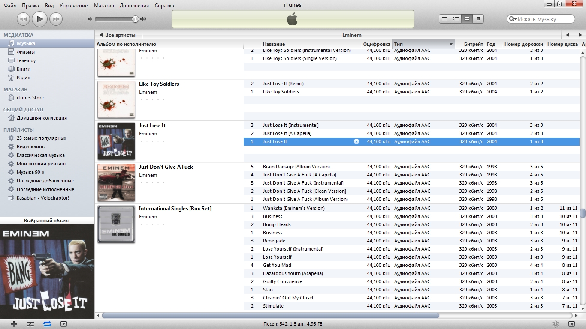Open the Kasabian - Velociraptor! playlist icon
The image size is (586, 329).
tap(11, 198)
